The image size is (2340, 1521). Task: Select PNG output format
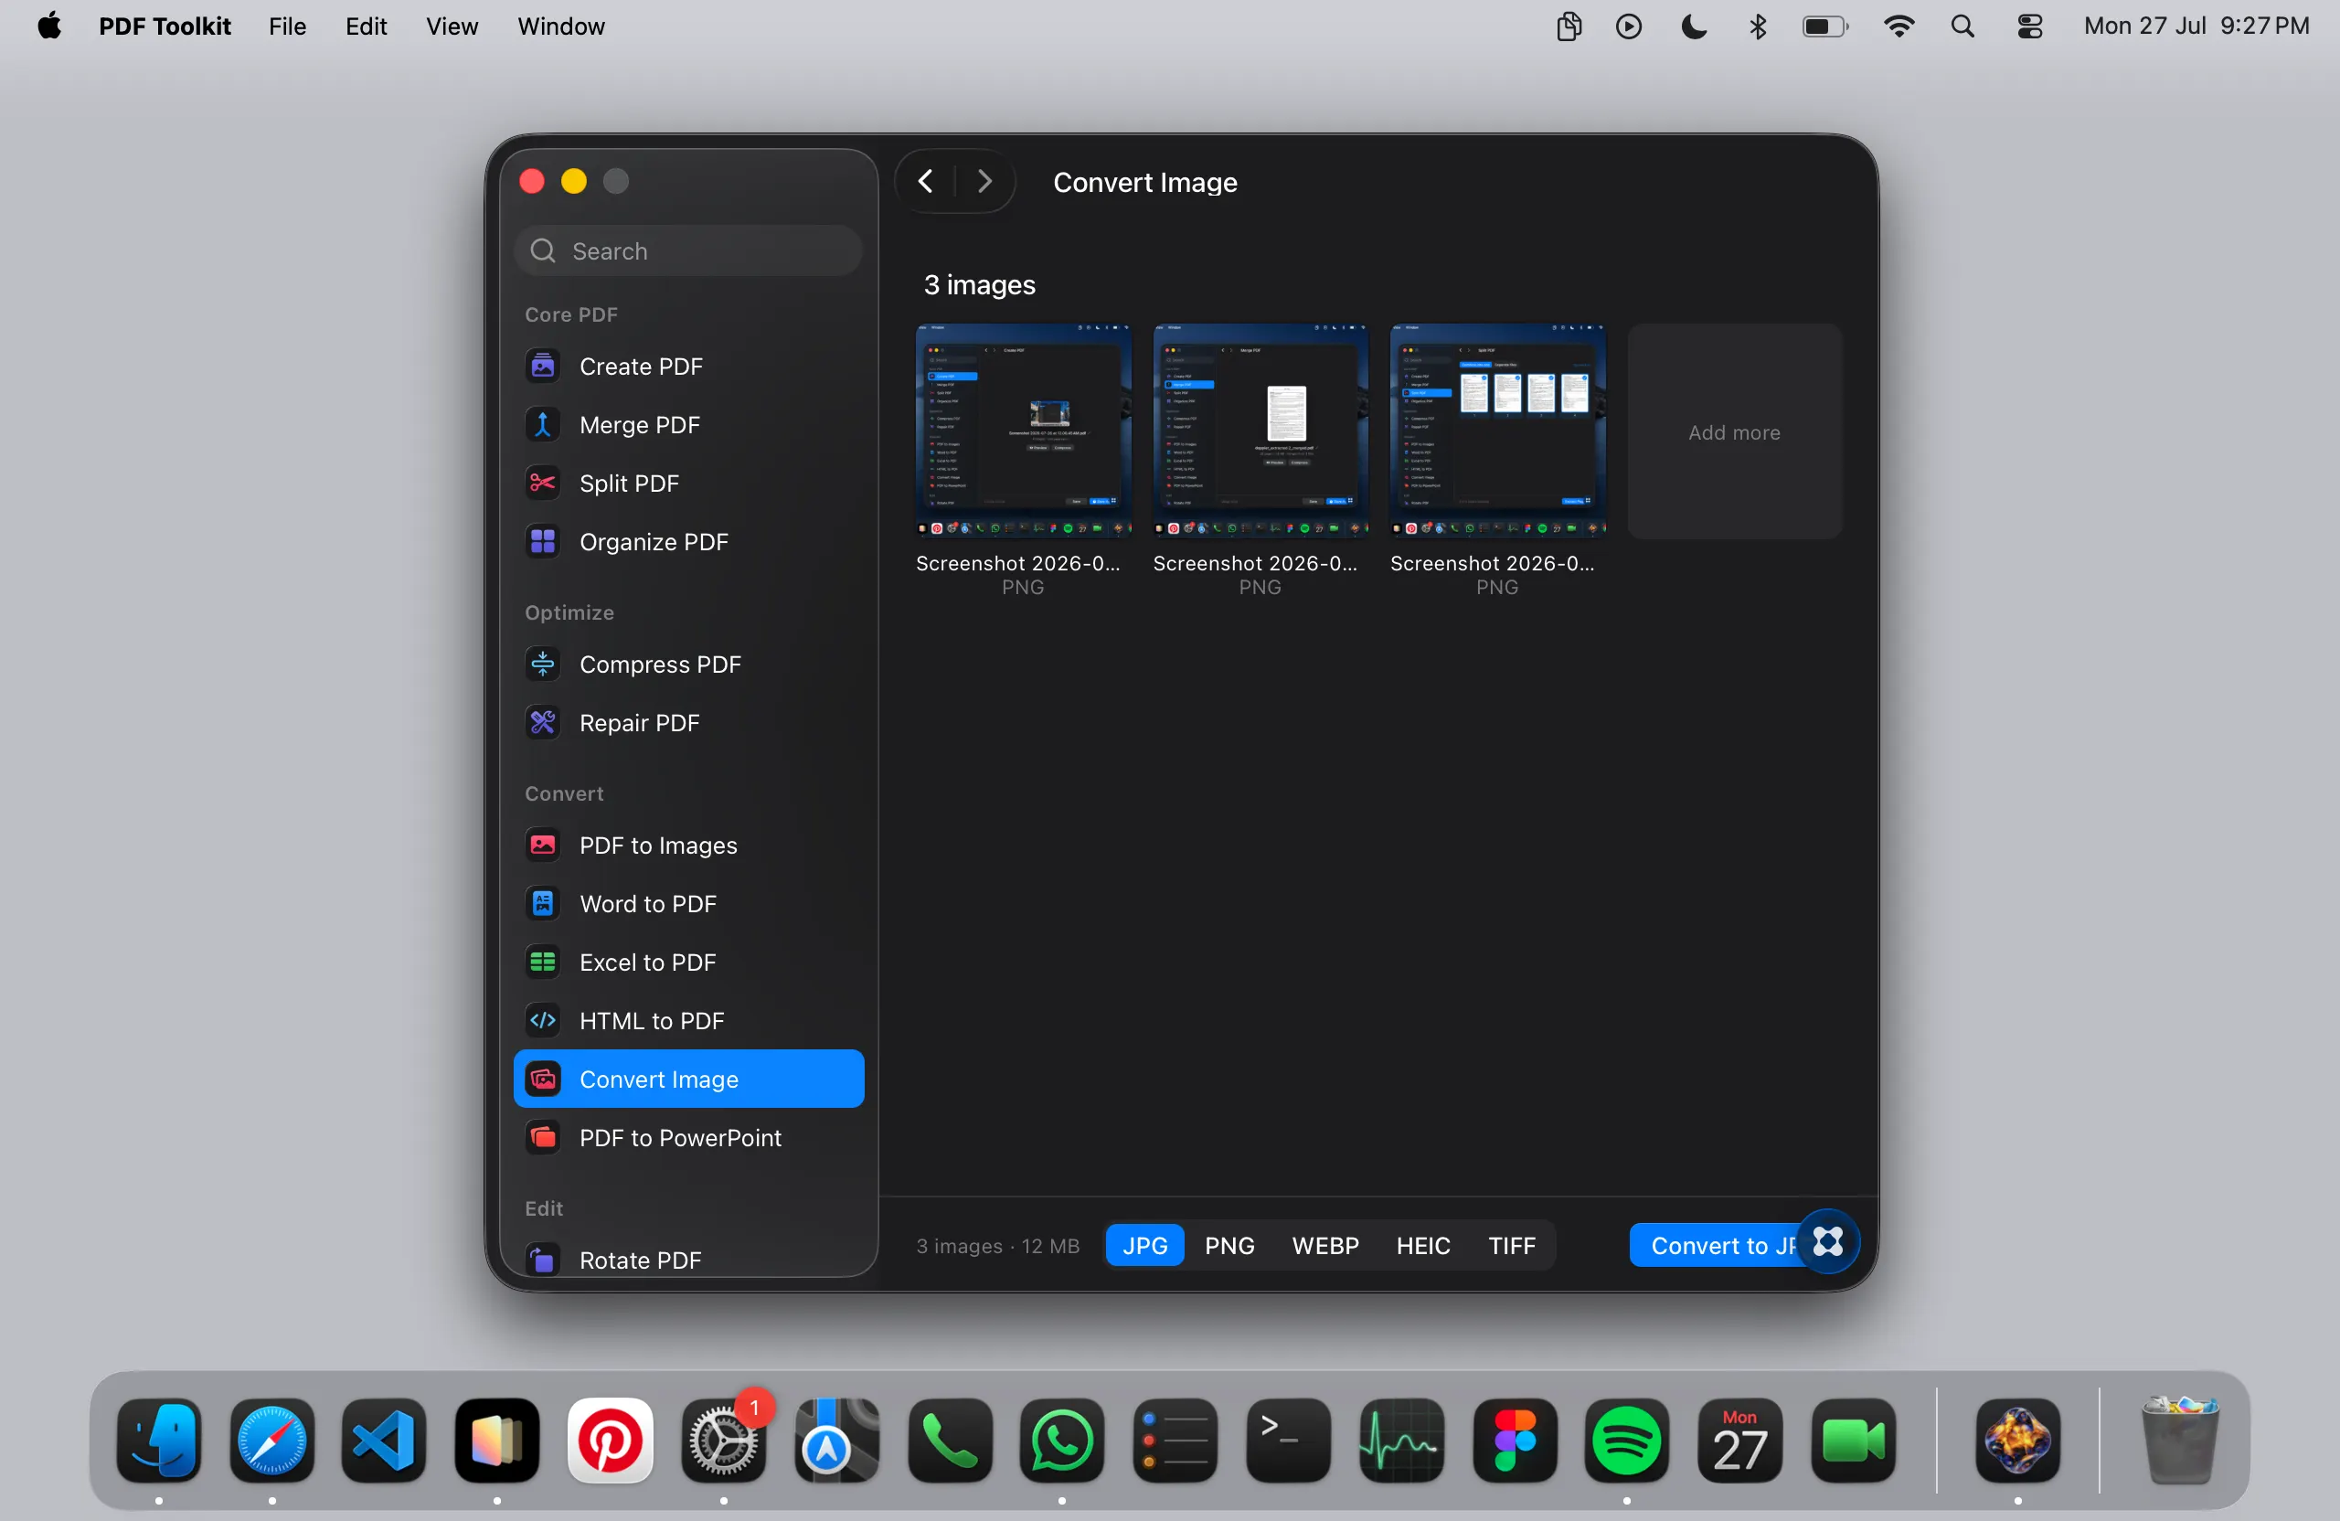[1229, 1245]
